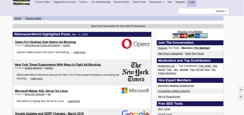
Task: Click 'read more' for New York Times post
Action: tap(37, 78)
